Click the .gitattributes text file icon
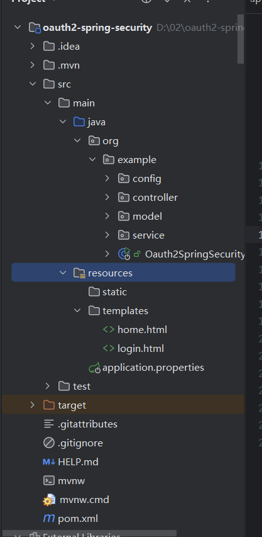Viewport: 262px width, 537px height. [49, 424]
